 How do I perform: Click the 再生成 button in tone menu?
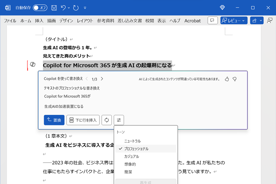[146, 182]
